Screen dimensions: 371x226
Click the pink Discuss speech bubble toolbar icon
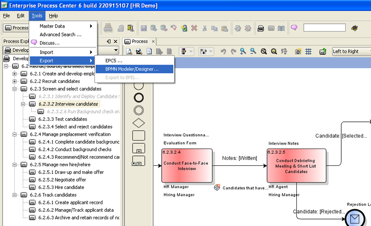(294, 28)
